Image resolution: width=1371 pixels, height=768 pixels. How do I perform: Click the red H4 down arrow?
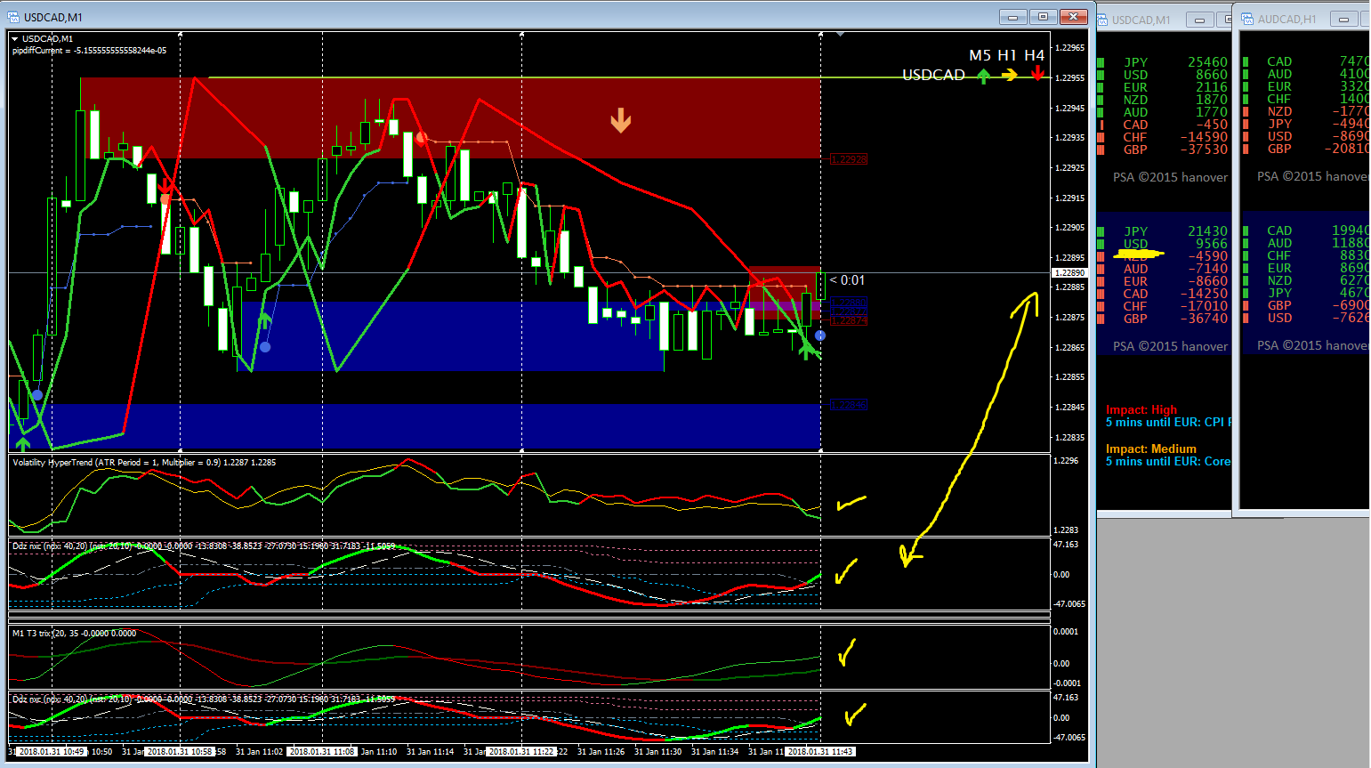click(x=1038, y=75)
